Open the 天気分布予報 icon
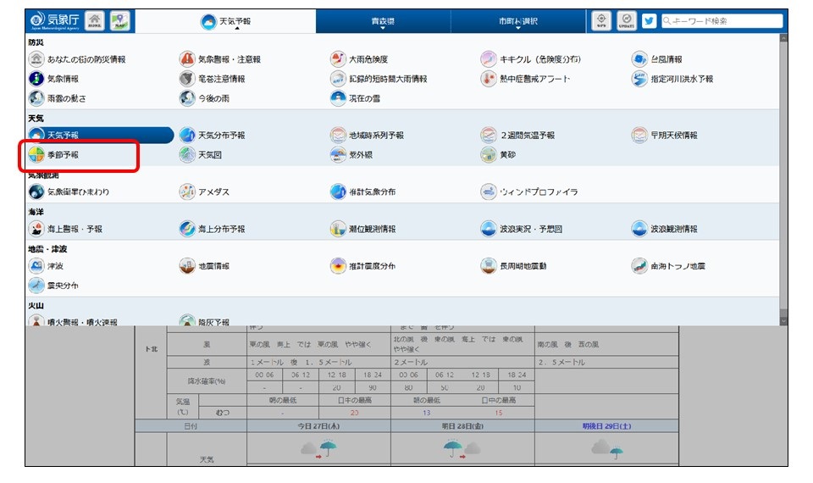The image size is (813, 483). point(186,135)
